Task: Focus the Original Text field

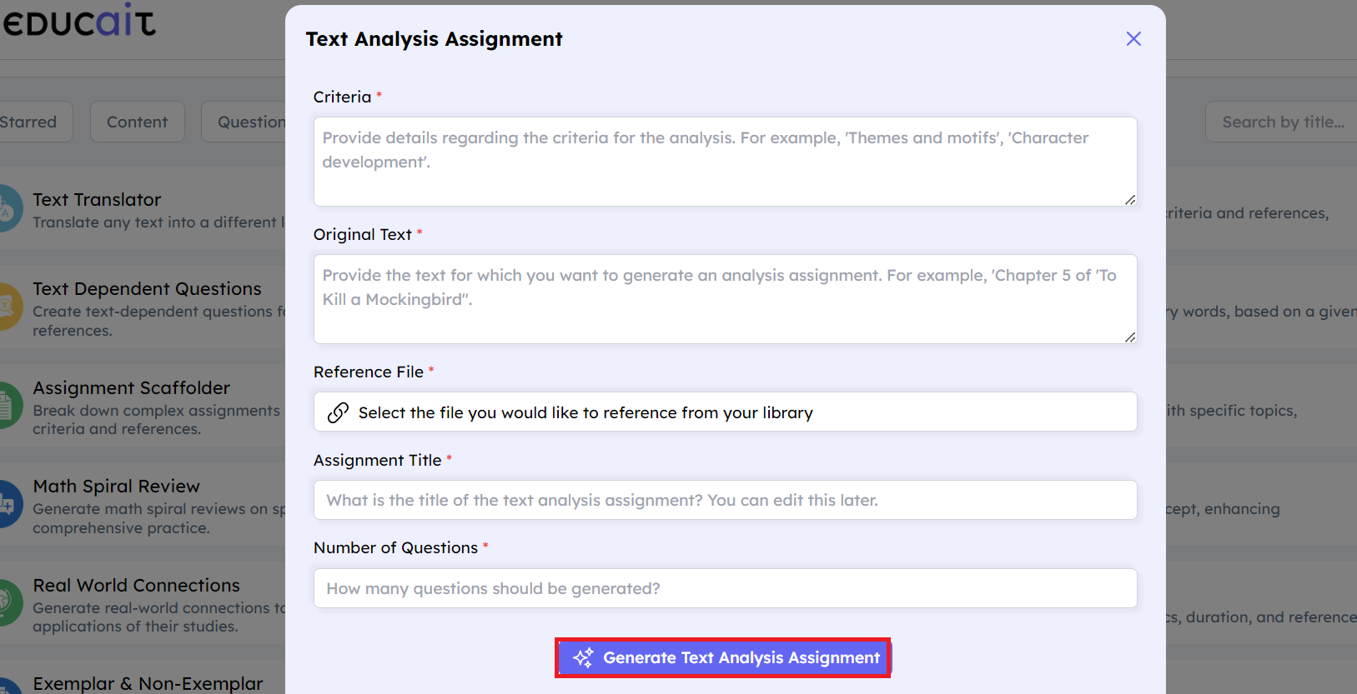Action: tap(725, 299)
